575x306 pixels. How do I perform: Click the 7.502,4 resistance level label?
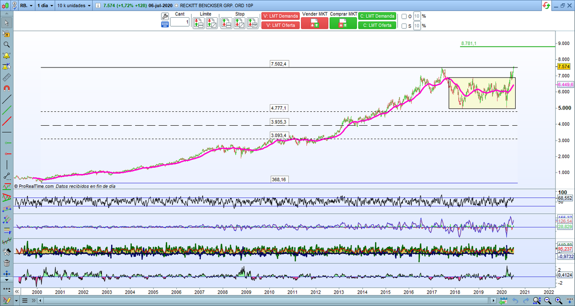pos(278,64)
